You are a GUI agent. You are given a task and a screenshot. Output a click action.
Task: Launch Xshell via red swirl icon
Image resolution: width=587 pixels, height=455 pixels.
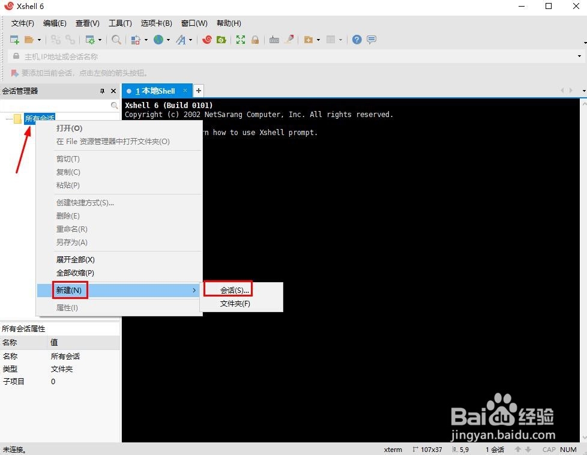[206, 40]
